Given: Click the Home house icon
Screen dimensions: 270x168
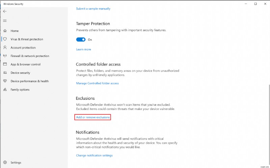Looking at the screenshot, I should (x=5, y=31).
